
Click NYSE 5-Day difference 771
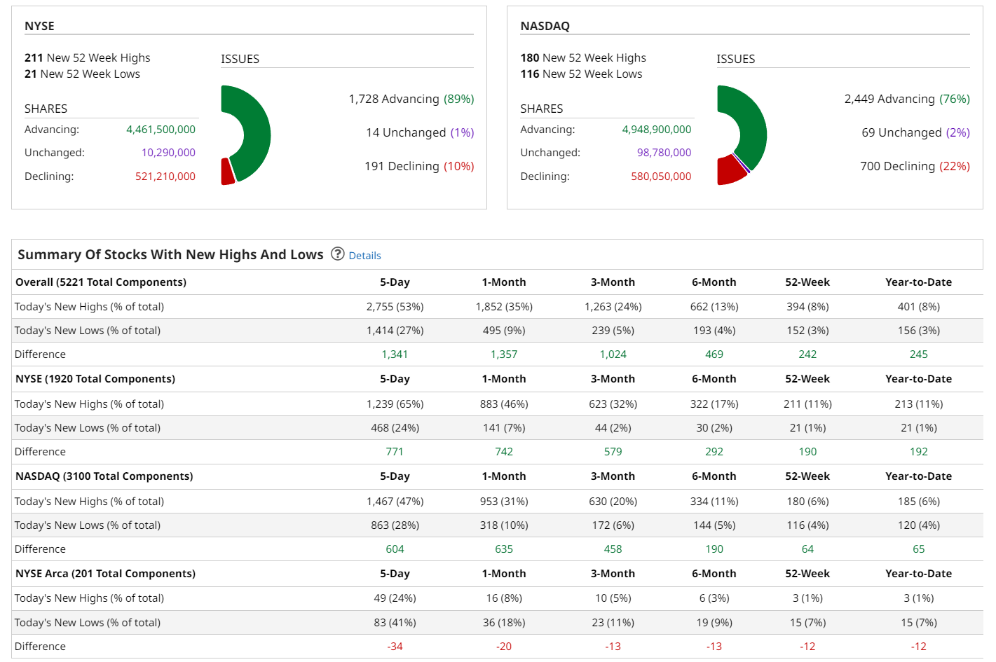pos(395,452)
